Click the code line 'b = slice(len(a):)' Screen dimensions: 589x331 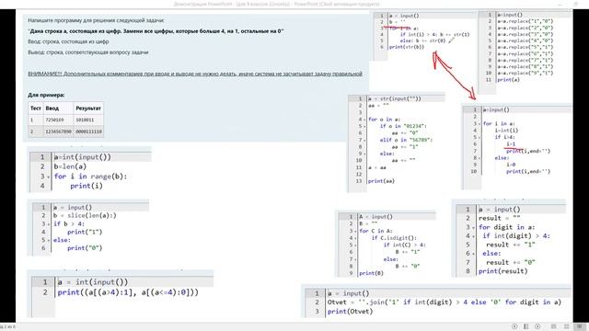click(85, 216)
